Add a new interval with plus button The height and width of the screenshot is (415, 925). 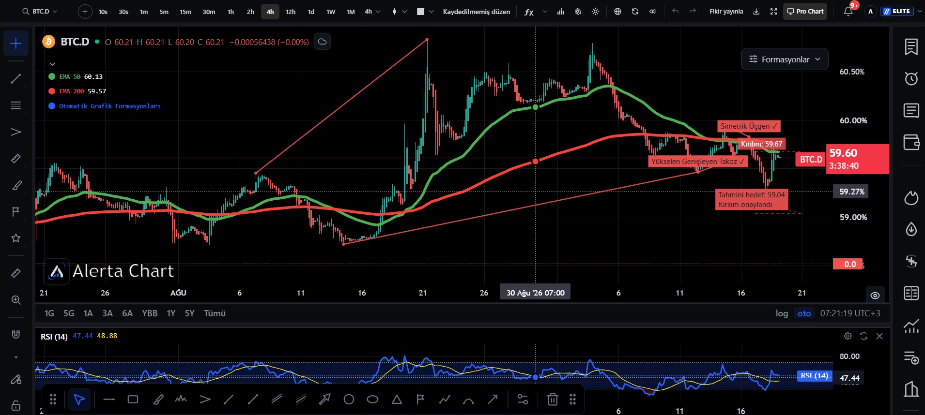(85, 11)
